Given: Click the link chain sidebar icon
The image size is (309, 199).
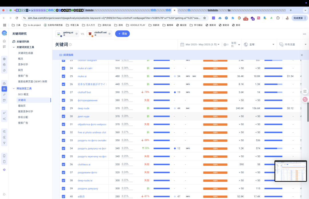Looking at the screenshot, I should point(4,95).
